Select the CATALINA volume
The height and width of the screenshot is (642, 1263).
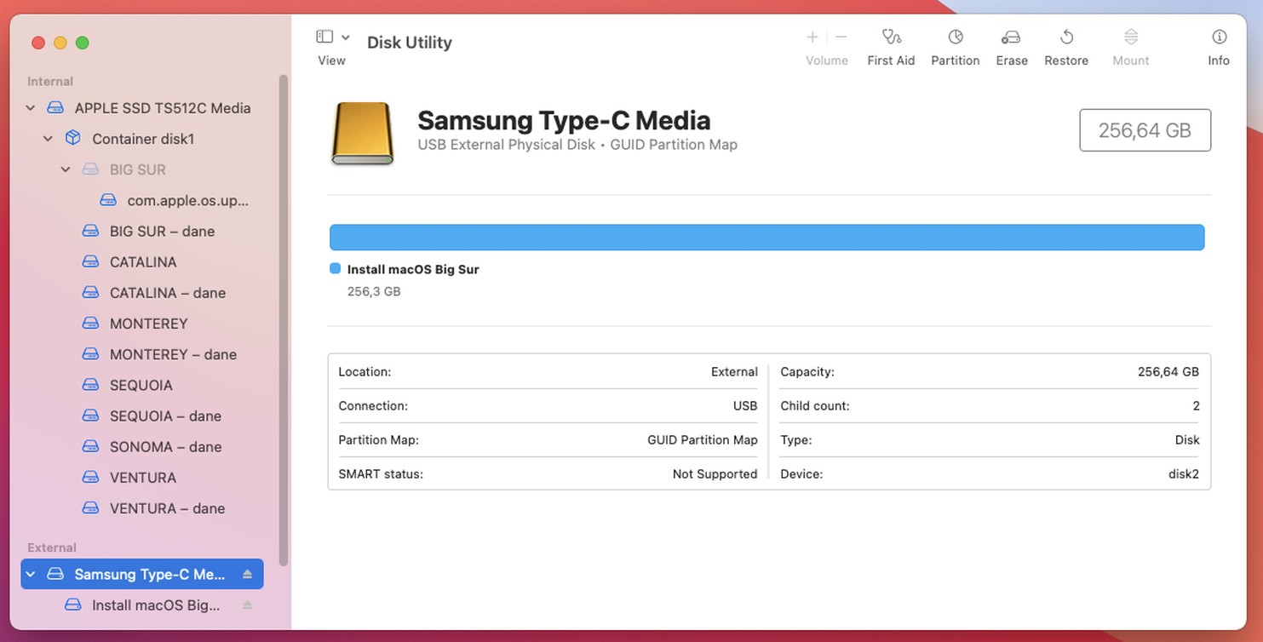point(143,262)
